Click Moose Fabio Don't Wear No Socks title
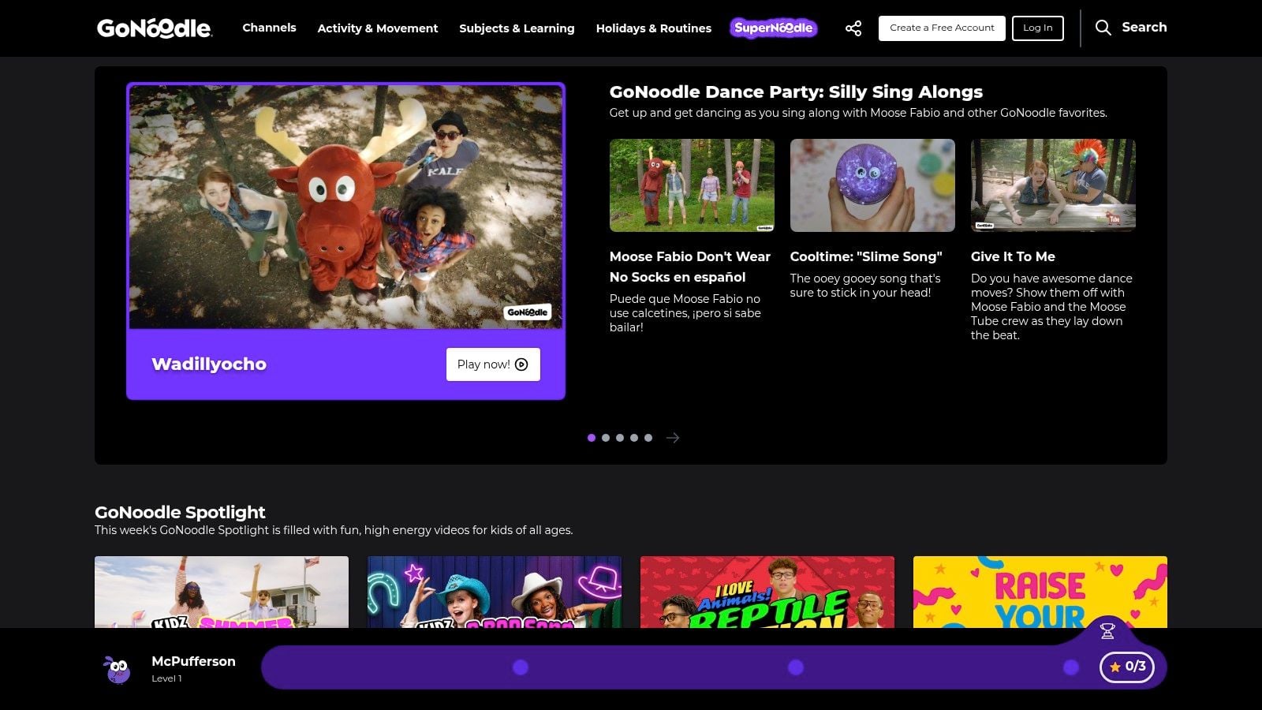Screen dimensions: 1262x710 pos(690,267)
